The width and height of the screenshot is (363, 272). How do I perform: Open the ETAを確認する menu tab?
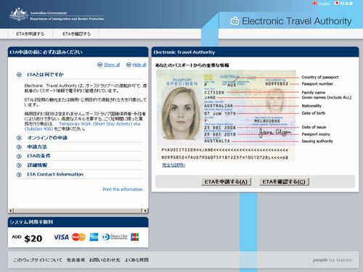tap(76, 34)
